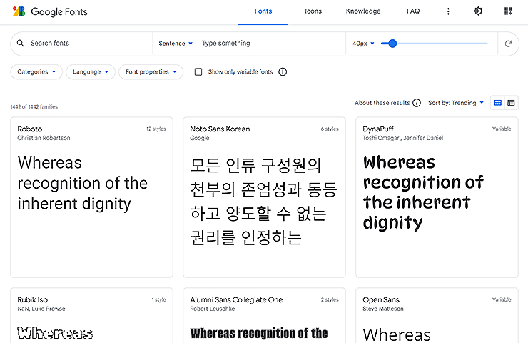The width and height of the screenshot is (528, 343).
Task: Click designer name Christian Robertson
Action: (x=44, y=138)
